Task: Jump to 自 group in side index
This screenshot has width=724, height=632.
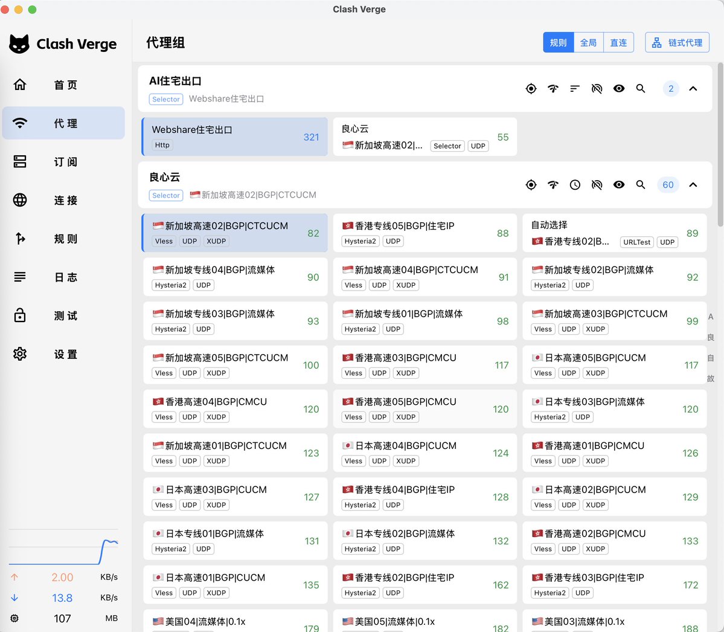Action: pyautogui.click(x=711, y=358)
